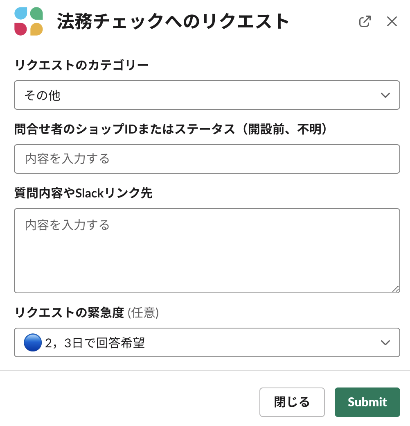
Task: Click the X close icon
Action: [392, 21]
